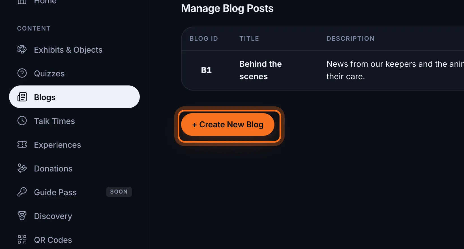464x249 pixels.
Task: Select Guide Pass menu item
Action: point(74,192)
